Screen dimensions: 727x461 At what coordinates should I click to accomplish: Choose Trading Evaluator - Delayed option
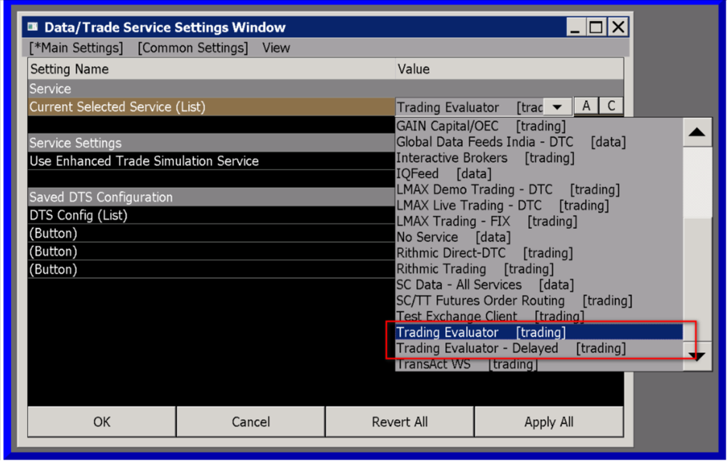coord(539,348)
